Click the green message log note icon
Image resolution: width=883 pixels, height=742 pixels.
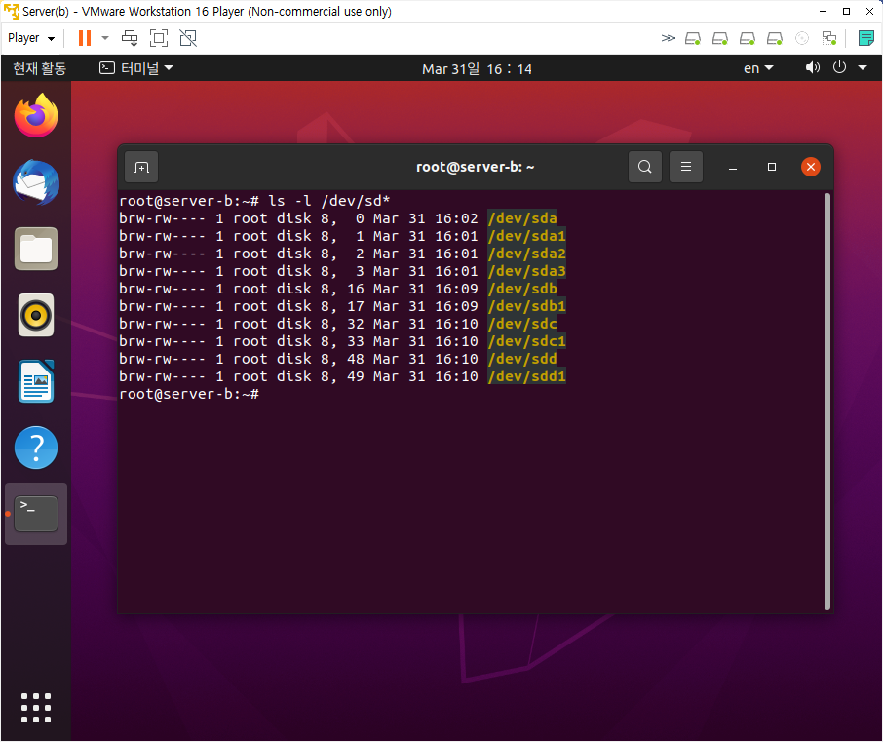[x=866, y=38]
